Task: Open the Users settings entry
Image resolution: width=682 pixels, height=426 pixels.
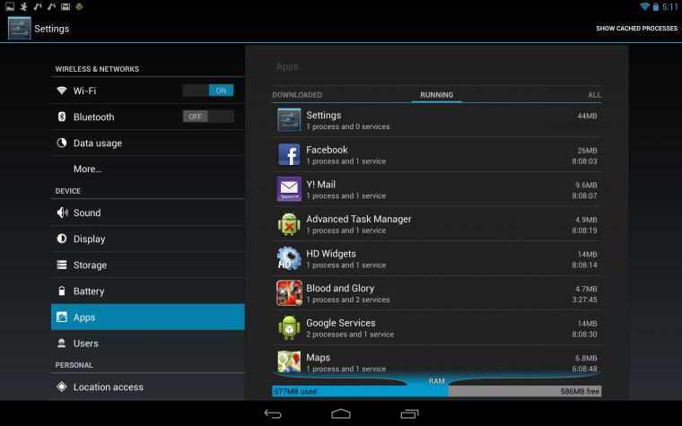Action: 148,343
